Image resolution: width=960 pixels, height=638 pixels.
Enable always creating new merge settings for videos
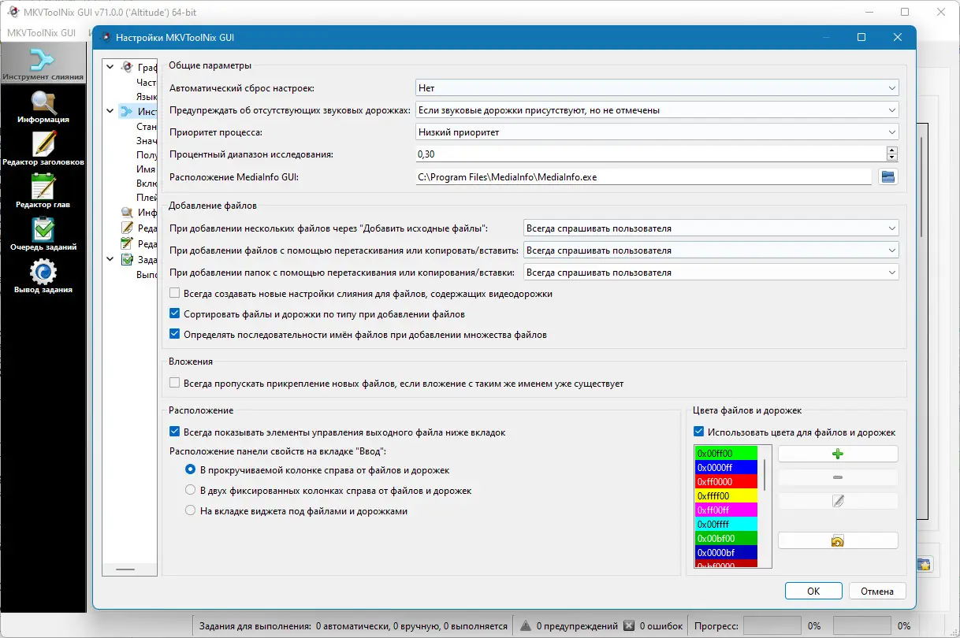click(x=173, y=293)
